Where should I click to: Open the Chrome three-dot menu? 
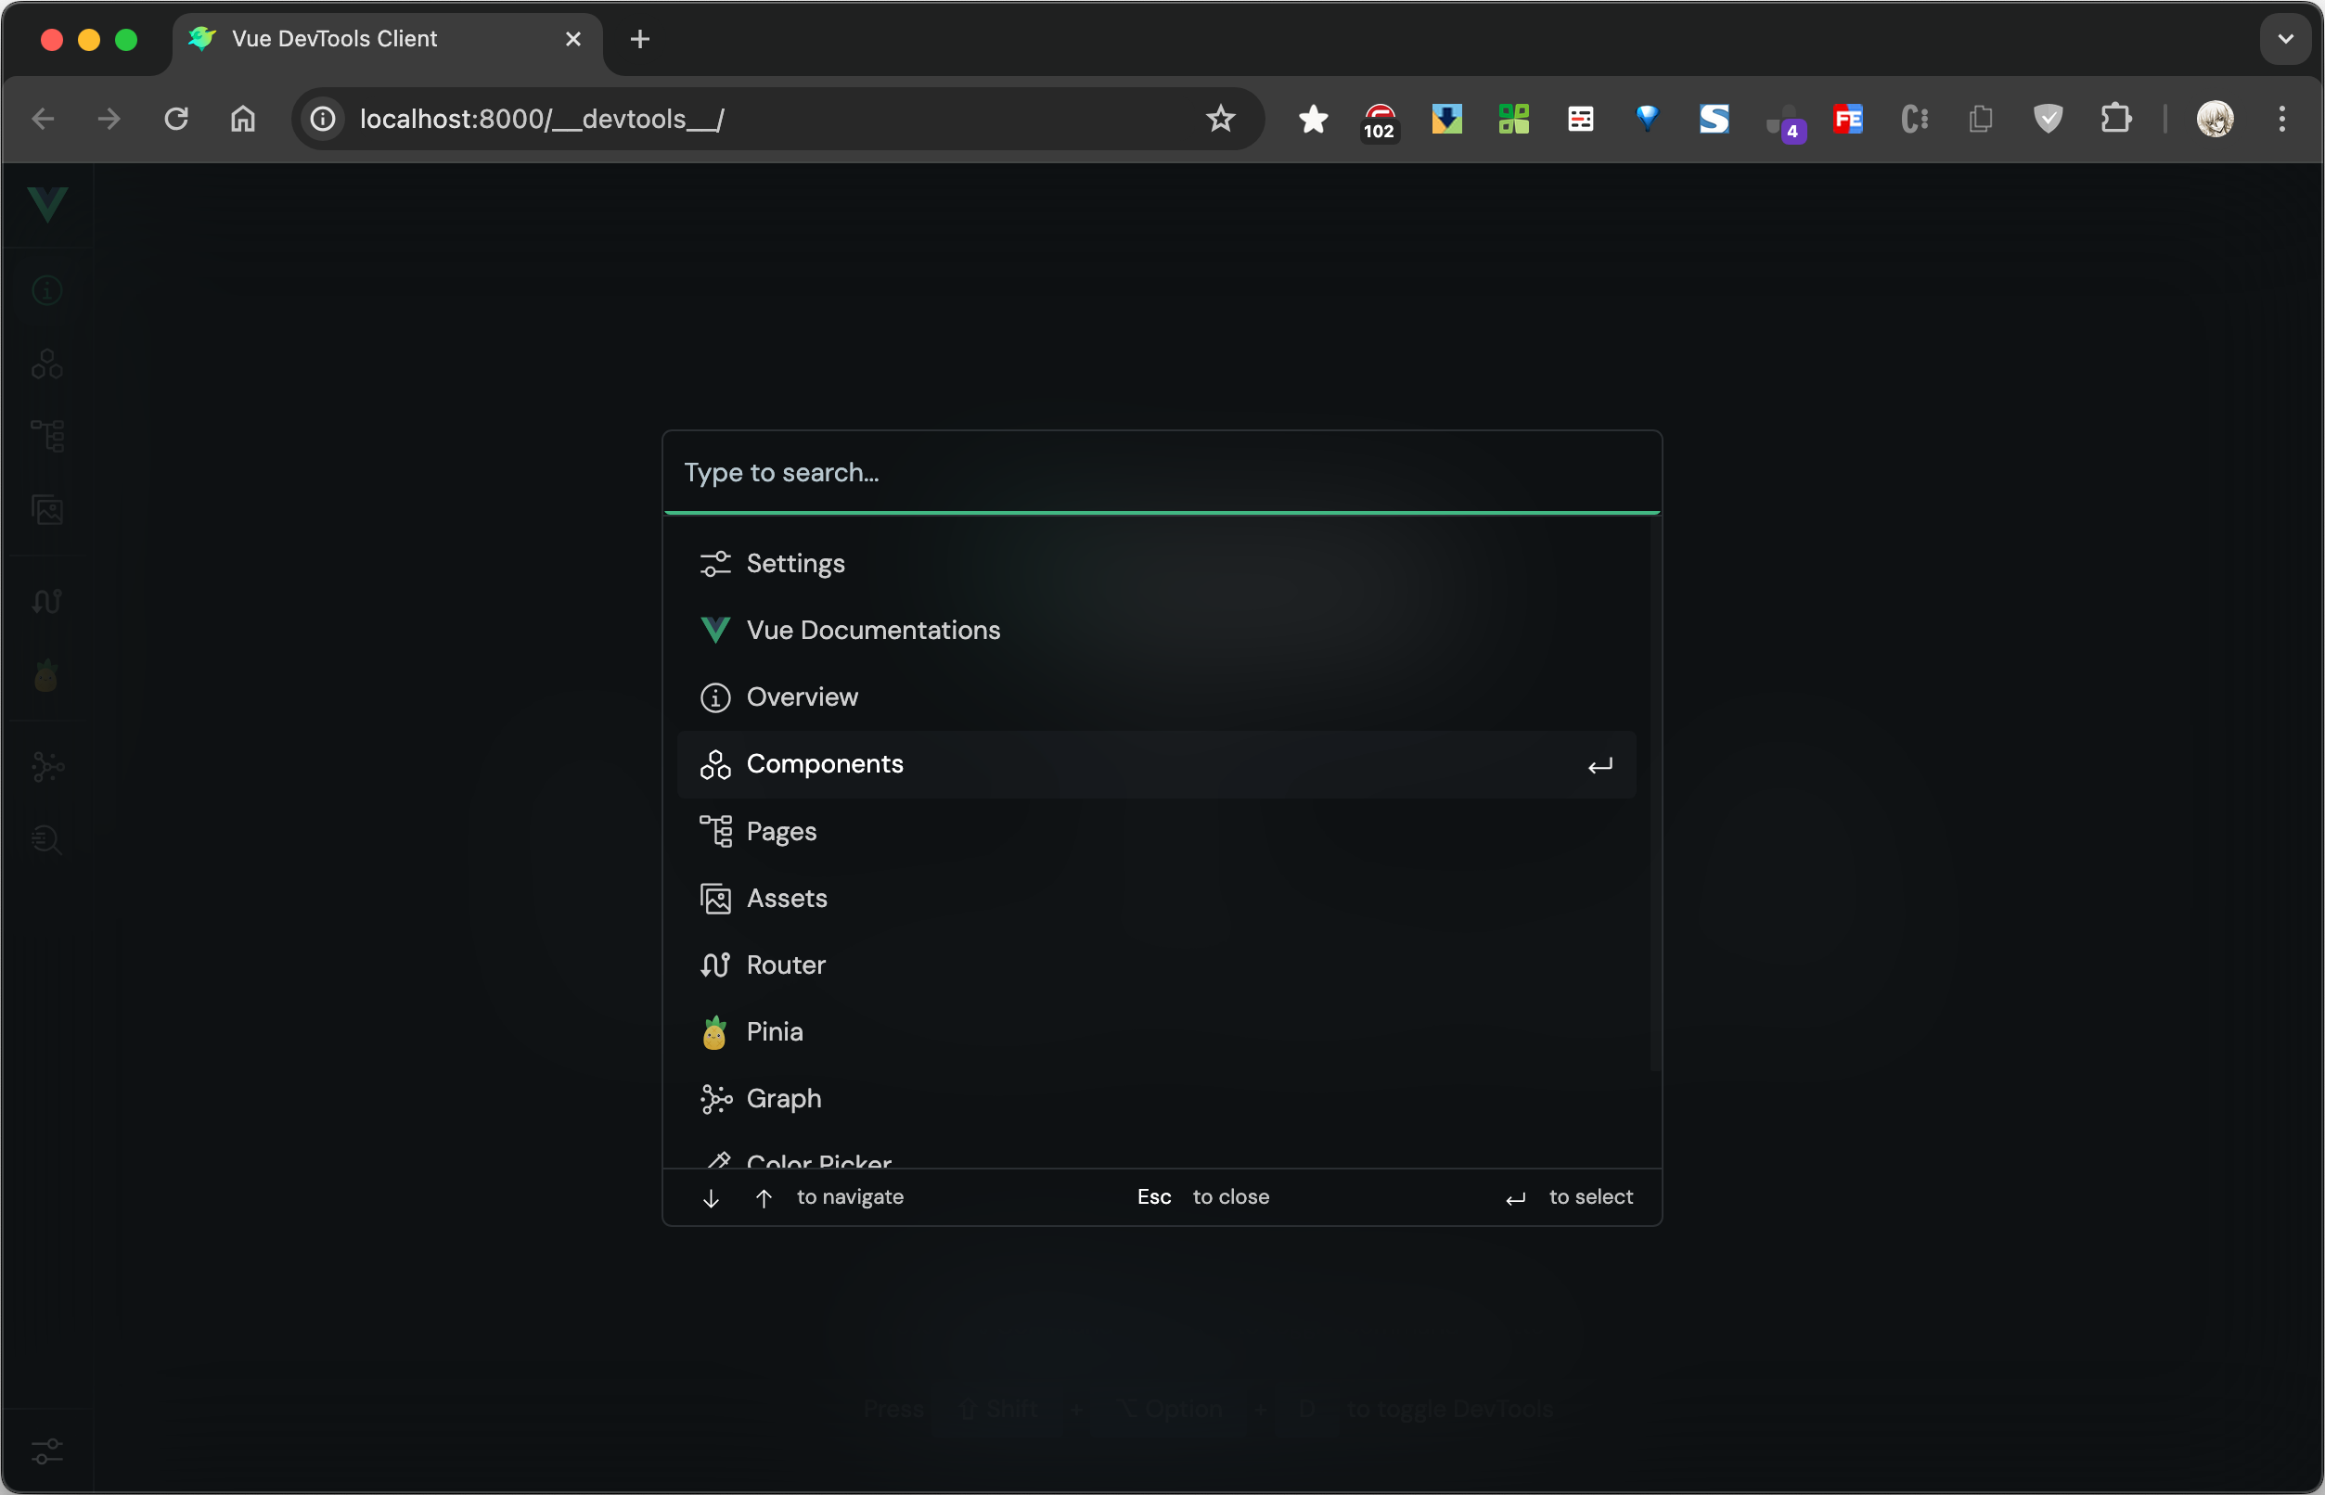2281,120
